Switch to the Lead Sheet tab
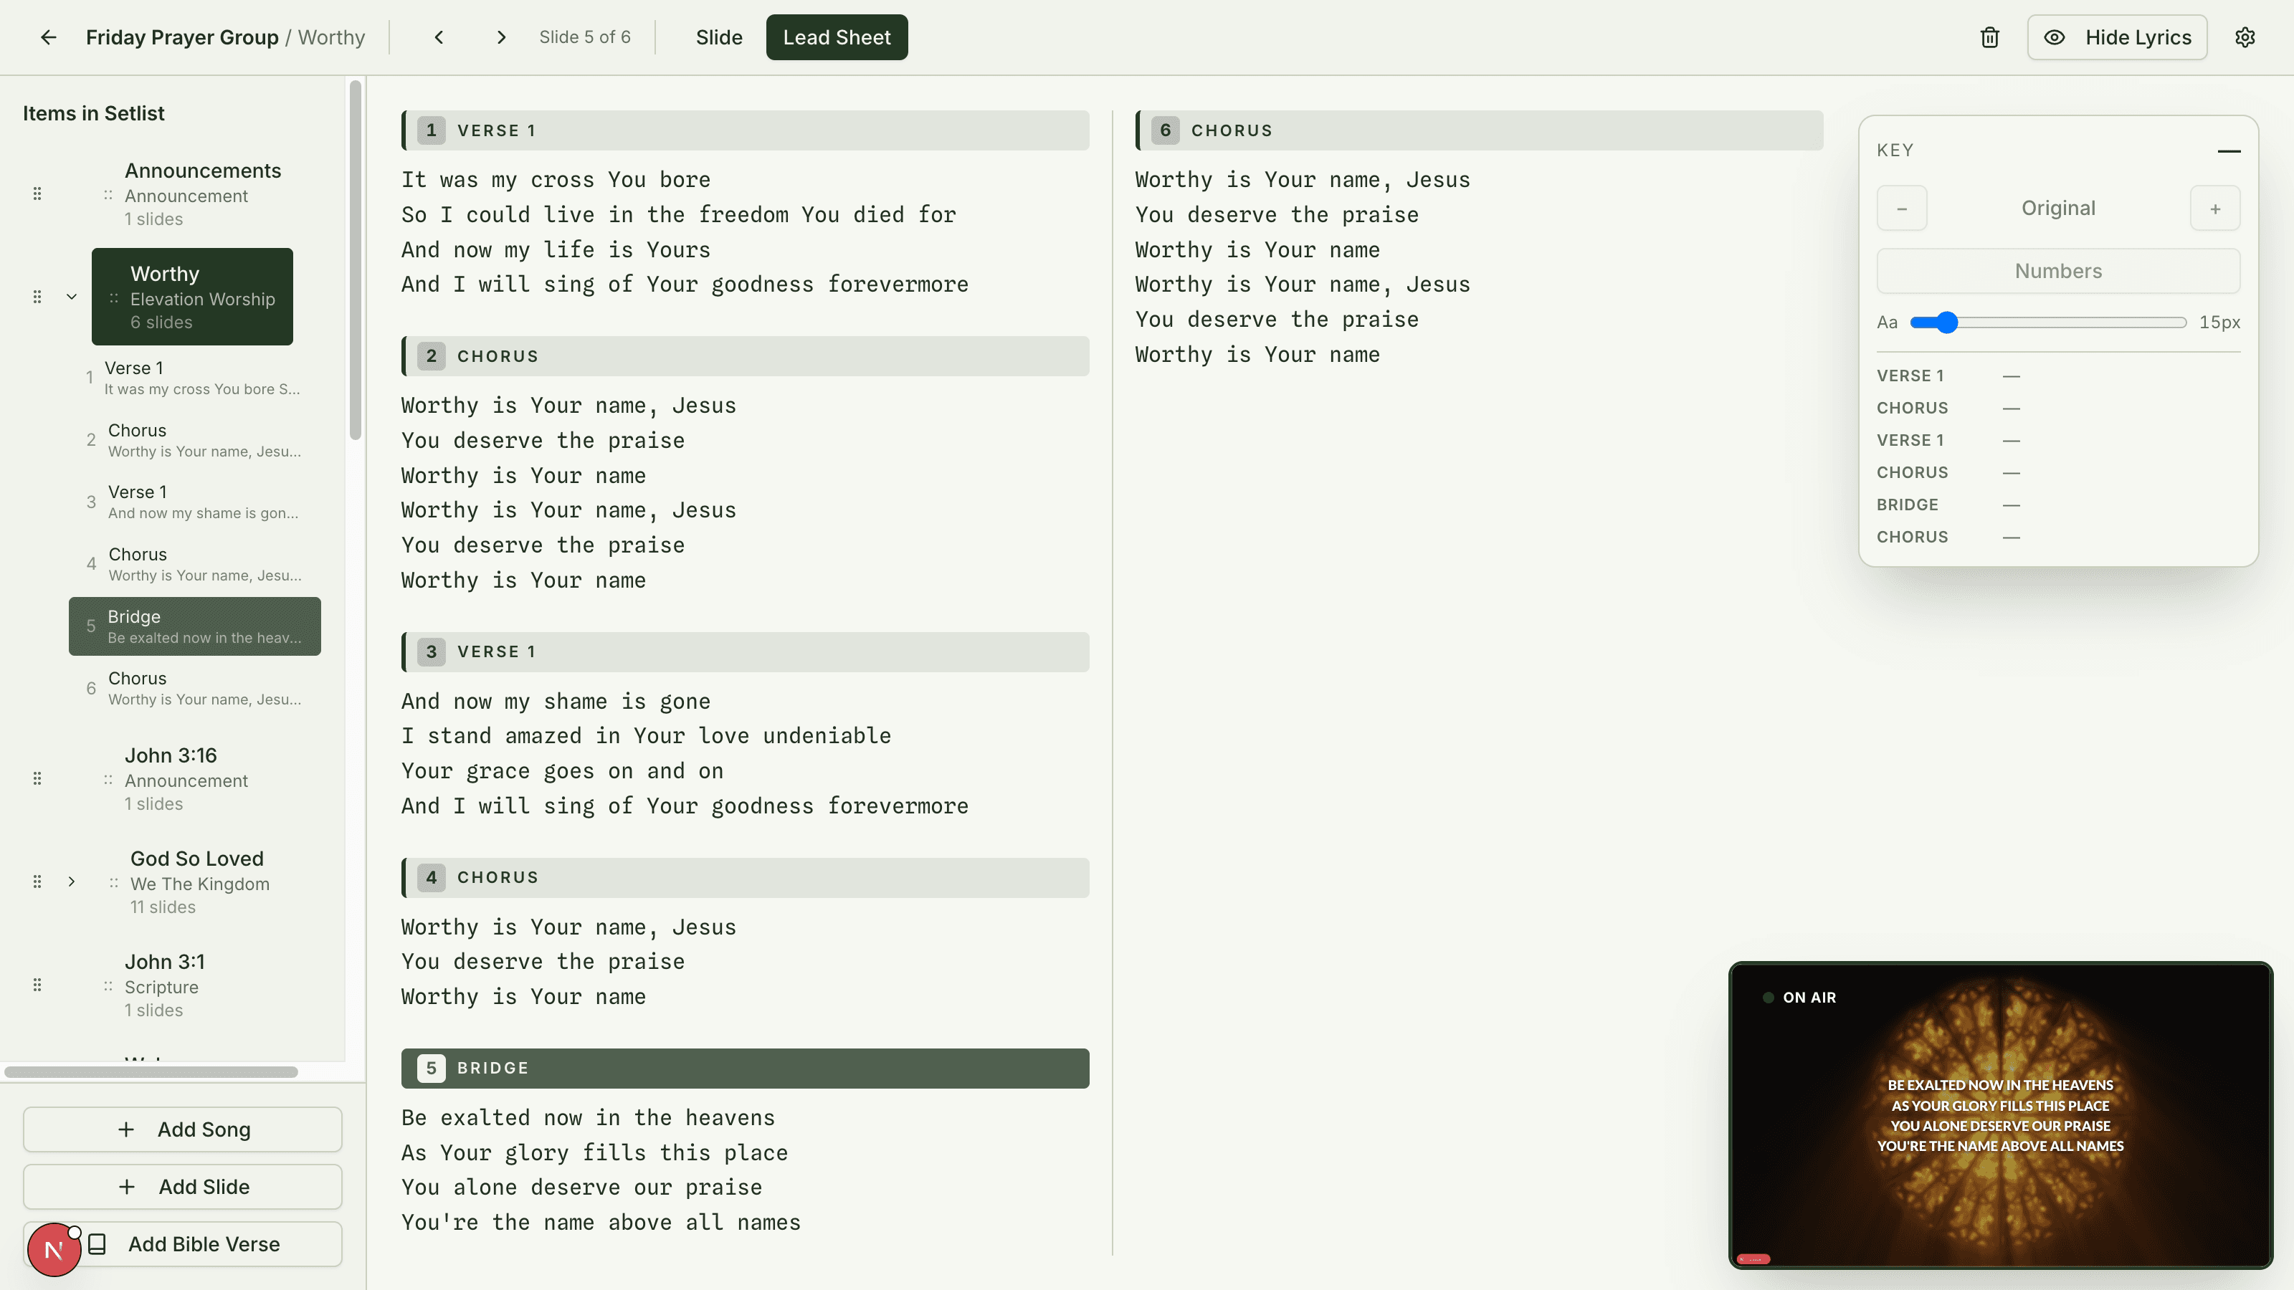 tap(836, 37)
